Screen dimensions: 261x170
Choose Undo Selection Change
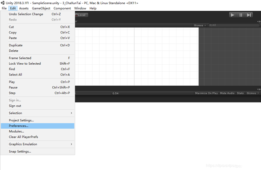click(37, 14)
